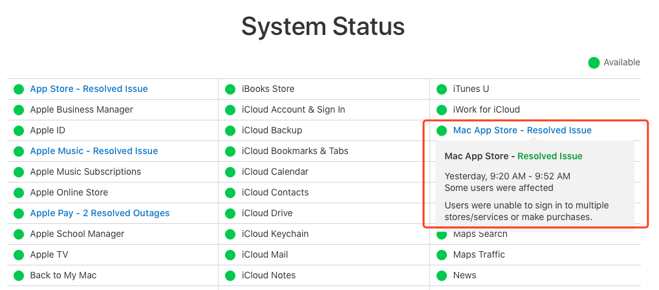The width and height of the screenshot is (659, 290).
Task: Click the Available legend green dot
Action: pos(594,63)
